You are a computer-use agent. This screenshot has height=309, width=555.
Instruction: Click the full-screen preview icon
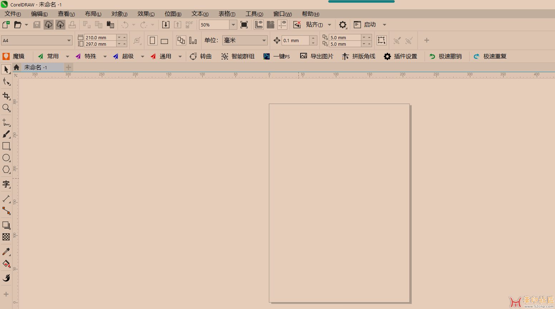244,25
